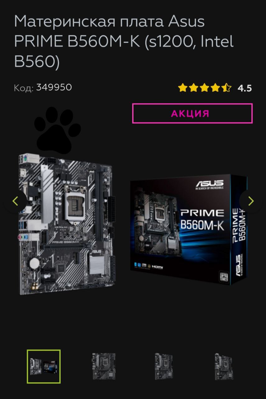Go to previous product image arrow
The width and height of the screenshot is (266, 399).
point(15,201)
